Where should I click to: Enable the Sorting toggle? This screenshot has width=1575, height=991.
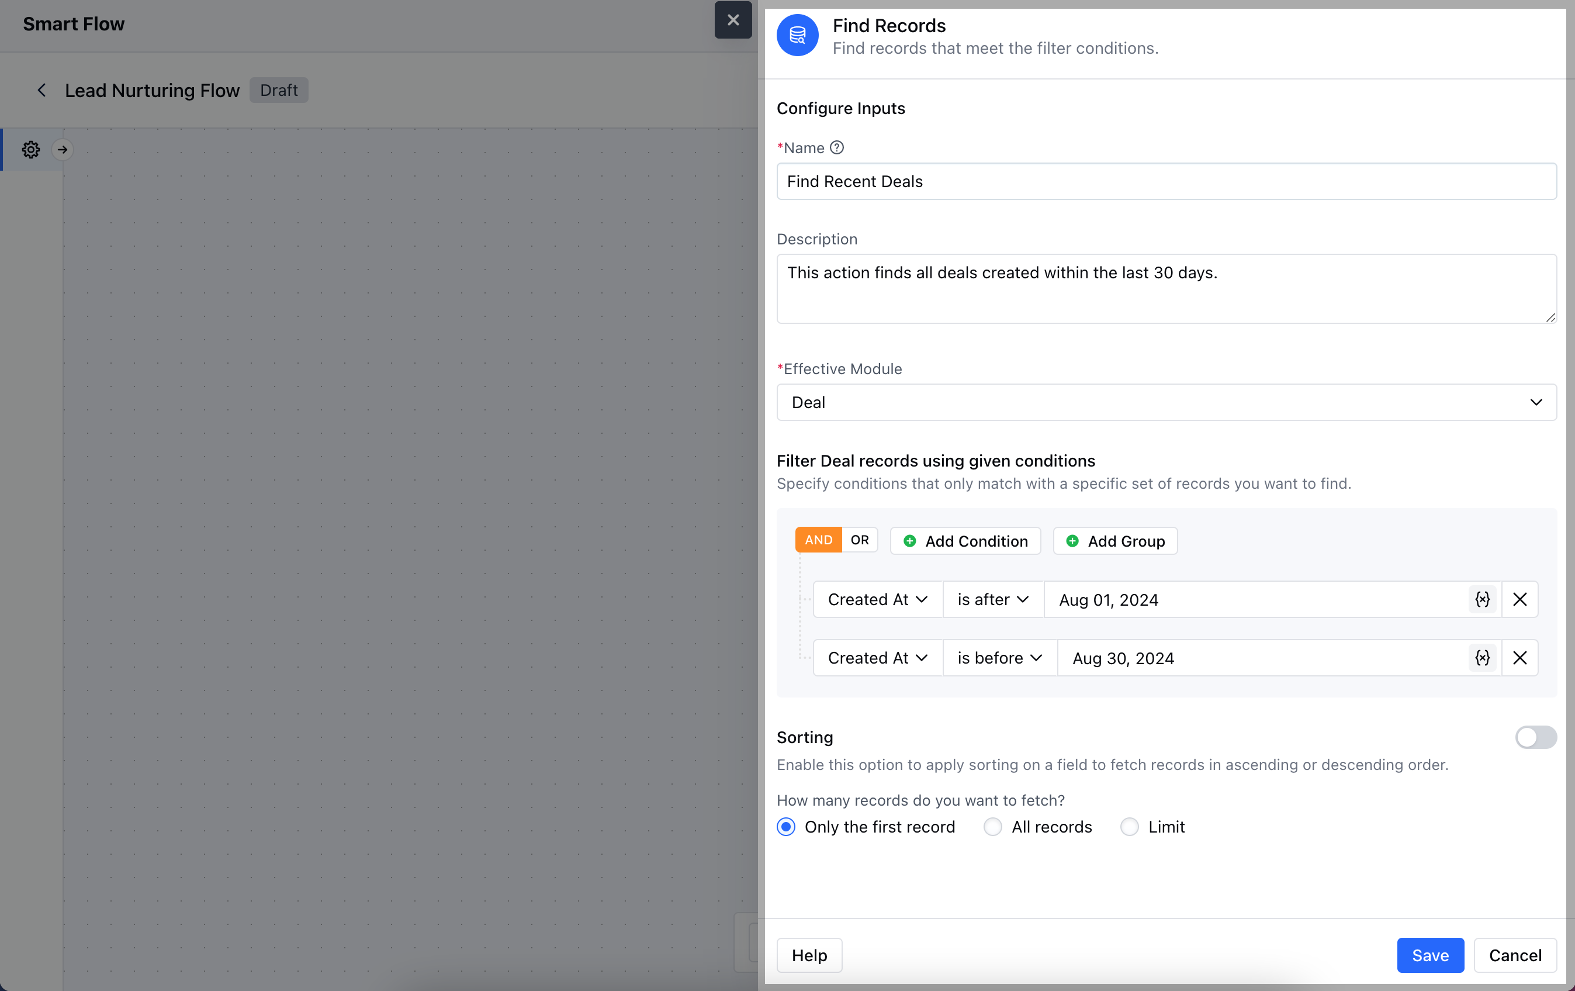[1535, 738]
